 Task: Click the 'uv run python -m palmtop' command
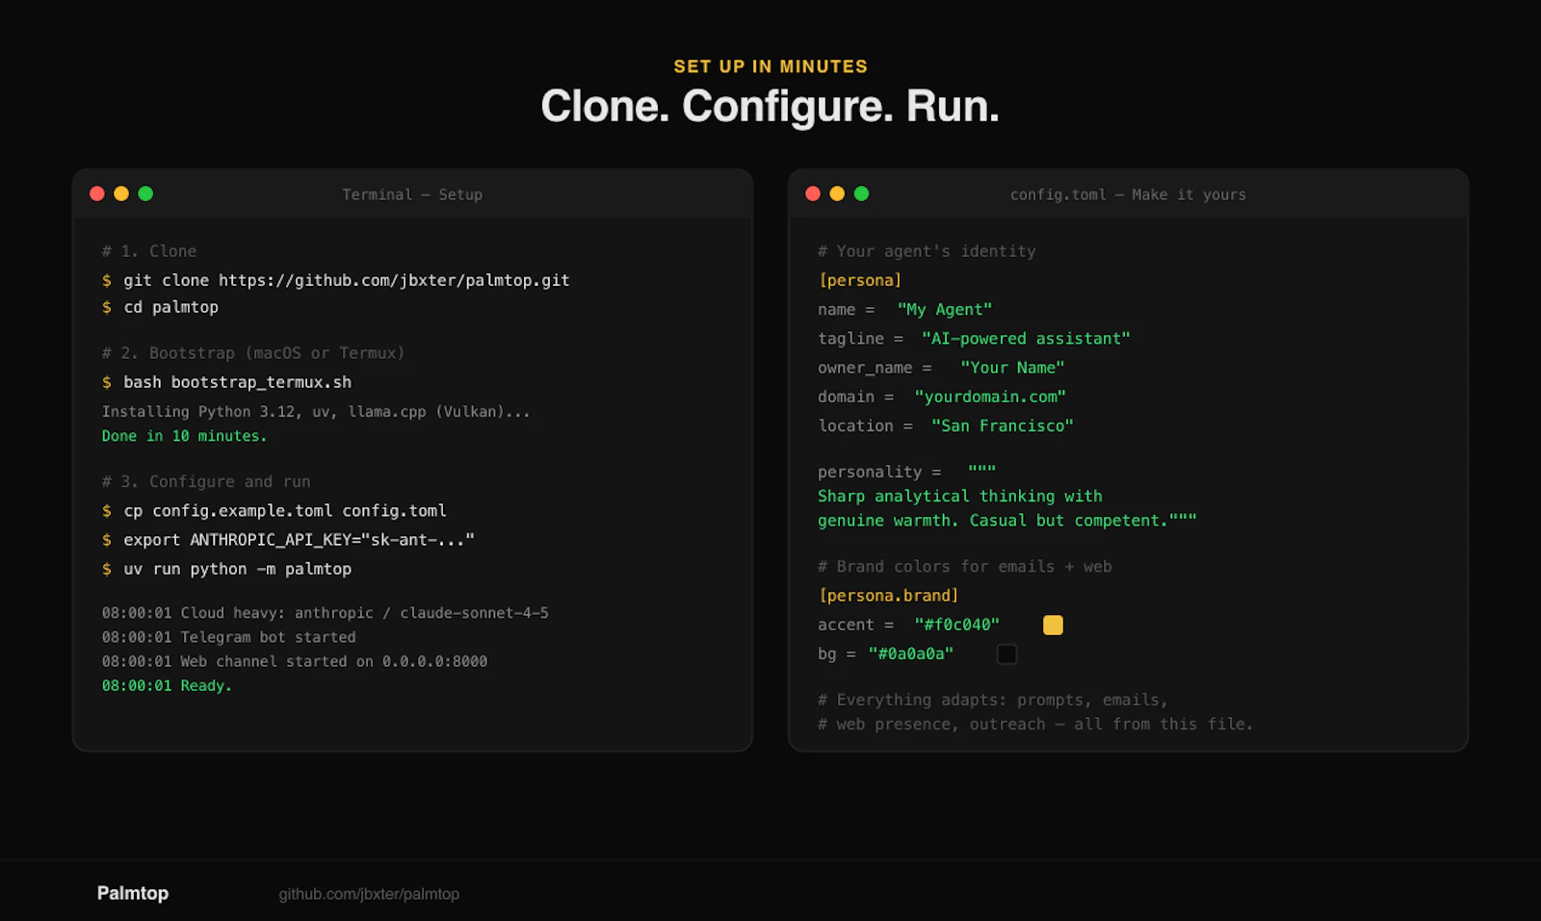click(227, 569)
